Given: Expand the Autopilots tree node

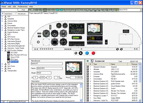Looking at the screenshot, I should 2,19.
